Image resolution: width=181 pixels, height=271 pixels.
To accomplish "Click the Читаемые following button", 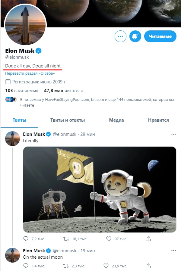I will tap(160, 36).
